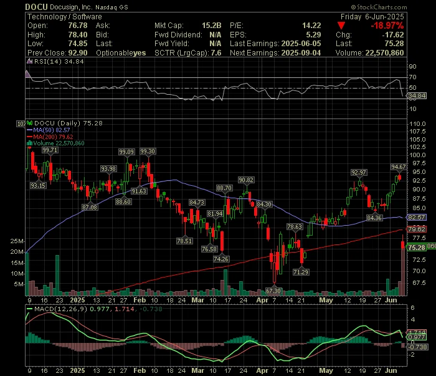Click the header Volume value 22,570,860
The image size is (436, 376).
384,53
